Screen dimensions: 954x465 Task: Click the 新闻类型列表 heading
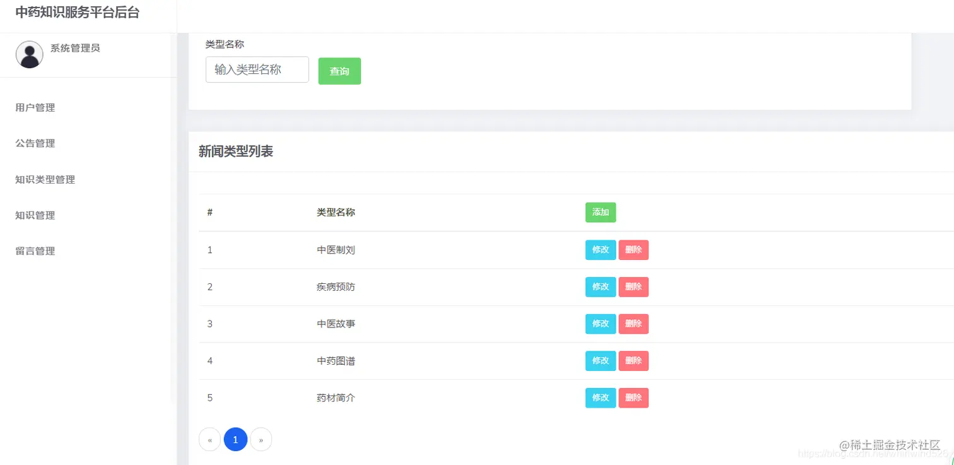click(236, 151)
